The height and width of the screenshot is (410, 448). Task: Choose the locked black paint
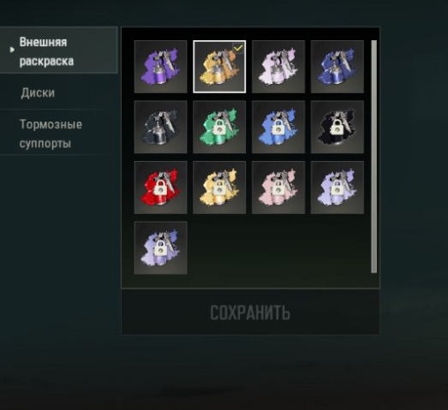(337, 127)
